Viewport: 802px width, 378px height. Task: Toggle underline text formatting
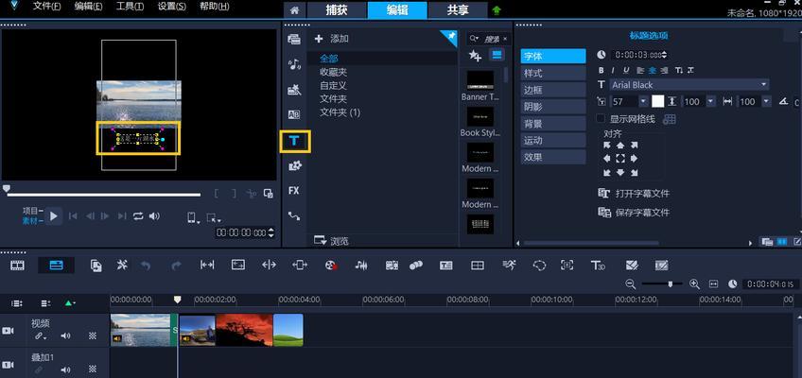click(626, 70)
